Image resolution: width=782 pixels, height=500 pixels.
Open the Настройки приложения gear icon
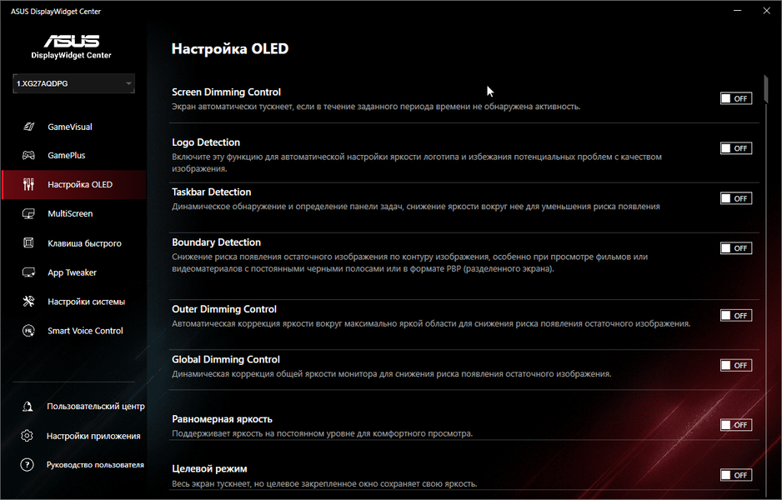click(27, 436)
